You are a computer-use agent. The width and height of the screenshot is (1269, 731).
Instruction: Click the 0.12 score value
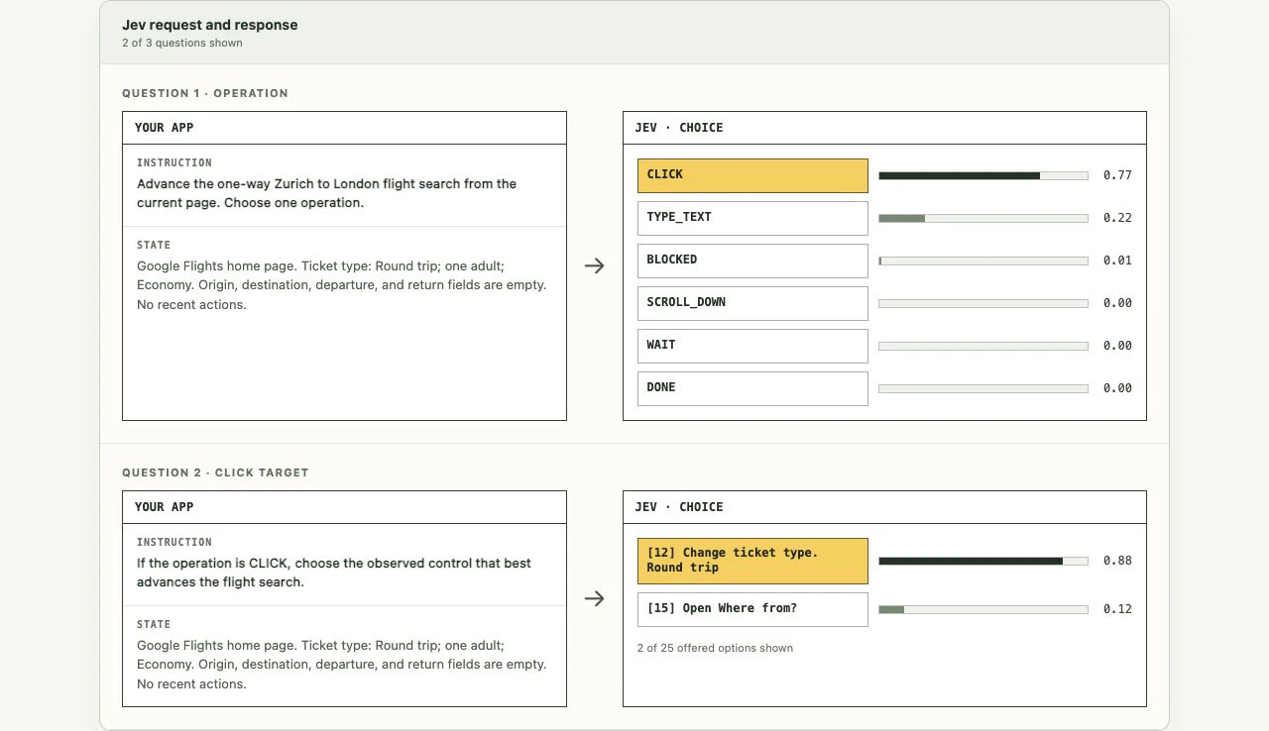click(x=1117, y=609)
